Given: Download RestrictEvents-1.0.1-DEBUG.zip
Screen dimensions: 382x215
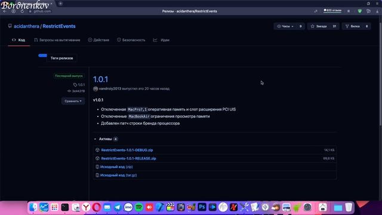Looking at the screenshot, I should tap(127, 150).
